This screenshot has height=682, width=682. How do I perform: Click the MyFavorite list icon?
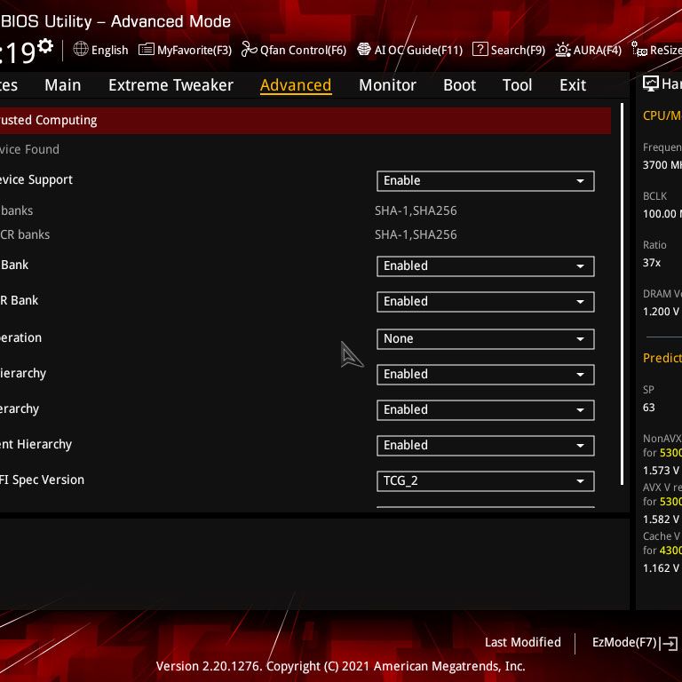coord(147,49)
